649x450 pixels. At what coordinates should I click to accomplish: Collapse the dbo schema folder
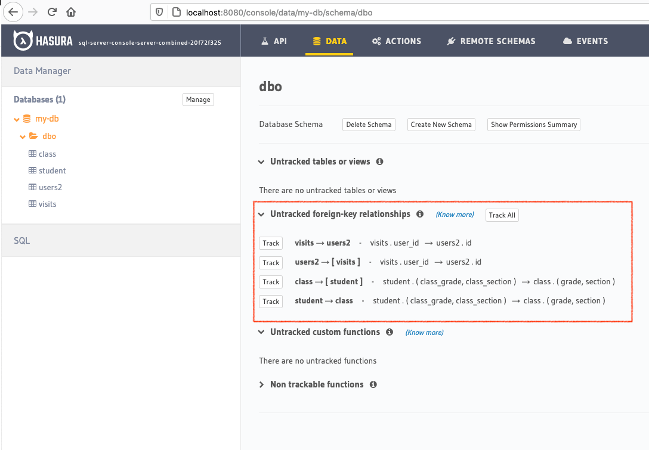tap(23, 136)
